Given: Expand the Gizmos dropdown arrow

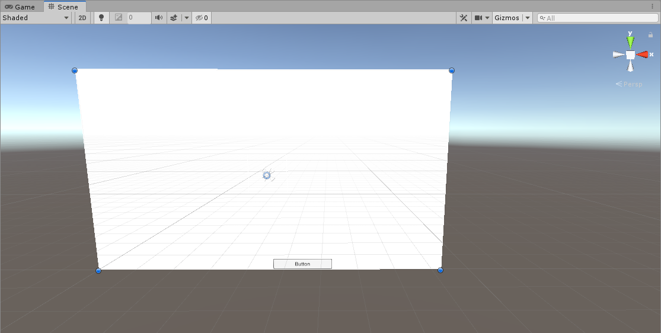Looking at the screenshot, I should [528, 18].
